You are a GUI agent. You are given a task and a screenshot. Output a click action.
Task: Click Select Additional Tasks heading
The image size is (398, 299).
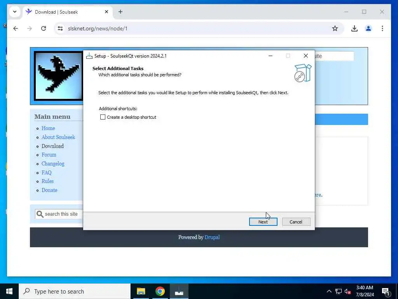click(x=118, y=69)
